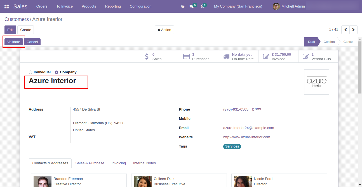Click the Validate button

(x=14, y=42)
